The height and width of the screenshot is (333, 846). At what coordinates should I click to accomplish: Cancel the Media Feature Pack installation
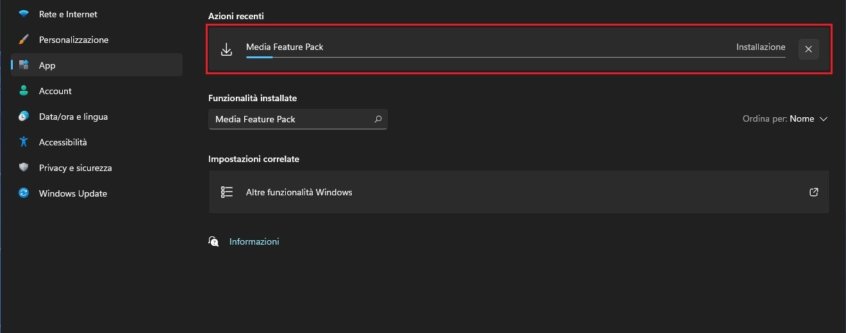(x=808, y=49)
